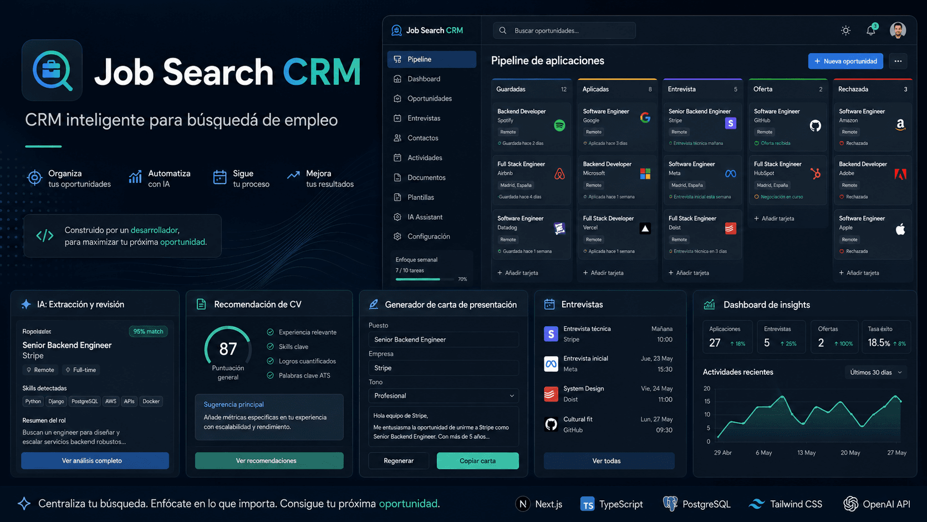Toggle the Palabras clave ATS check

click(x=270, y=376)
